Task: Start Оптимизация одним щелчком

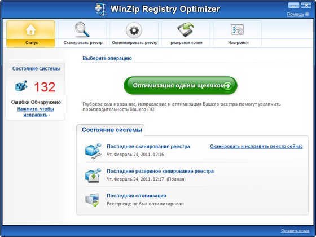Action: pyautogui.click(x=181, y=85)
